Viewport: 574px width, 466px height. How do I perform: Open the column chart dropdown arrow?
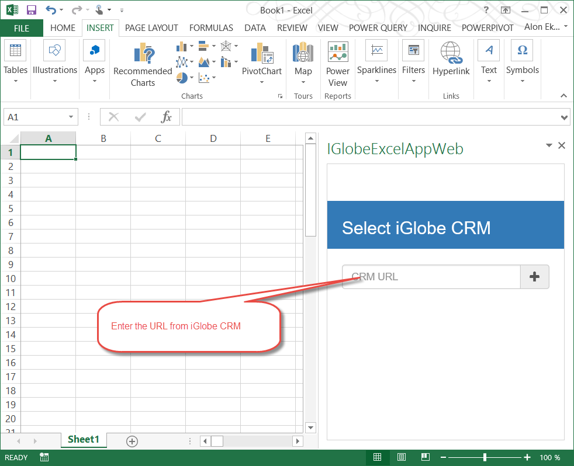point(192,46)
